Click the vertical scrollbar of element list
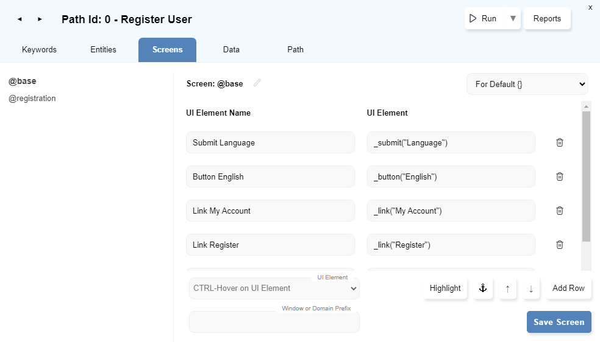 [586, 176]
